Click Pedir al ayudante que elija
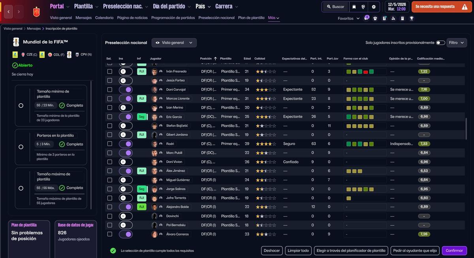Screen dimensions: 474x258 click(x=414, y=251)
